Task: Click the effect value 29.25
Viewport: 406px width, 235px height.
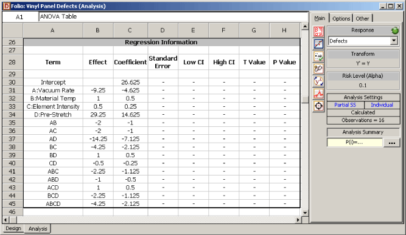Action: [x=98, y=115]
